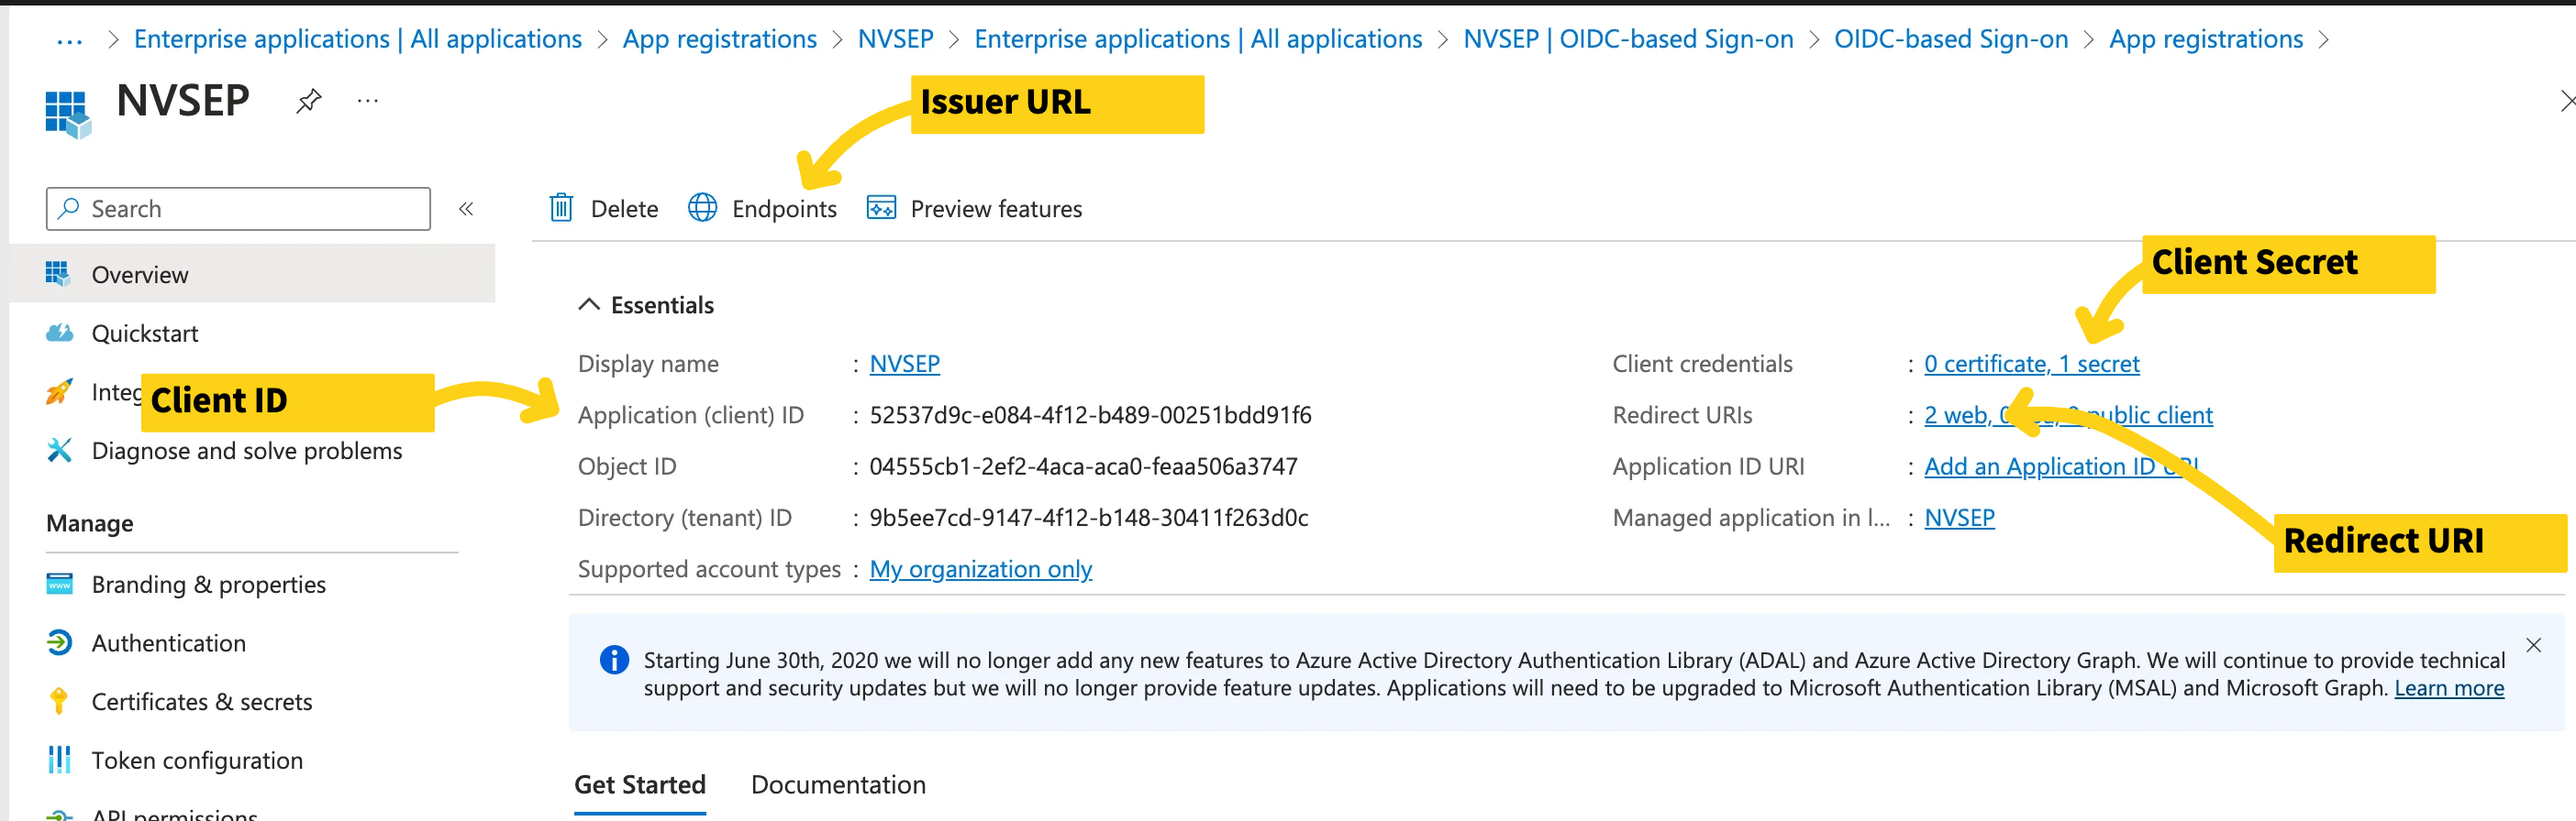
Task: Select Overview in the sidebar
Action: pyautogui.click(x=252, y=274)
